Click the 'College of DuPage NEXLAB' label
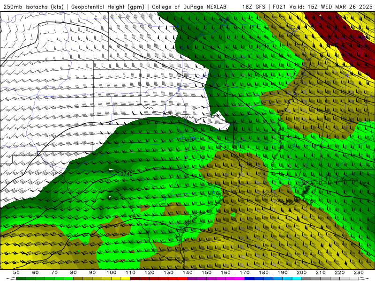 tap(189, 7)
